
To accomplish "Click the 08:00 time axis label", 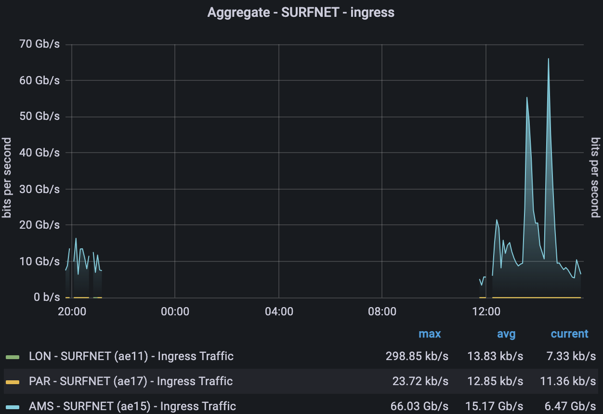I will pyautogui.click(x=382, y=311).
